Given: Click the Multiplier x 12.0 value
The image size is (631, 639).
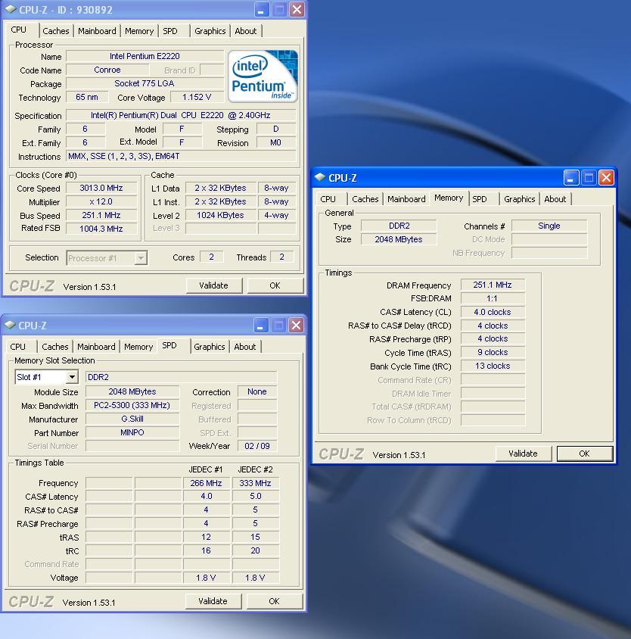Looking at the screenshot, I should point(101,201).
